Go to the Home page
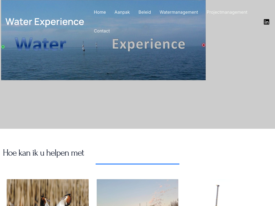 click(x=100, y=12)
